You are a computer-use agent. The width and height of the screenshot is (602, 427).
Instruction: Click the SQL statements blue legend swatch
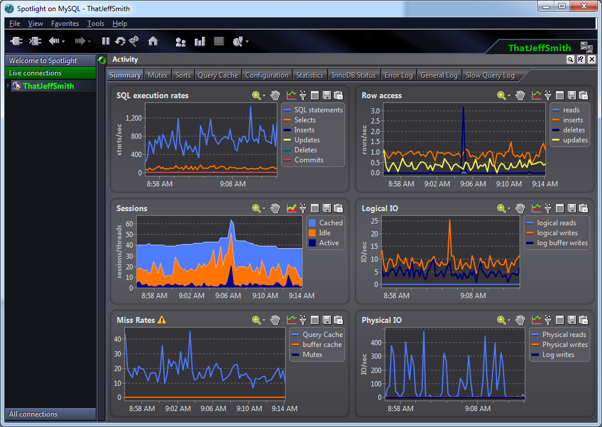coord(287,110)
